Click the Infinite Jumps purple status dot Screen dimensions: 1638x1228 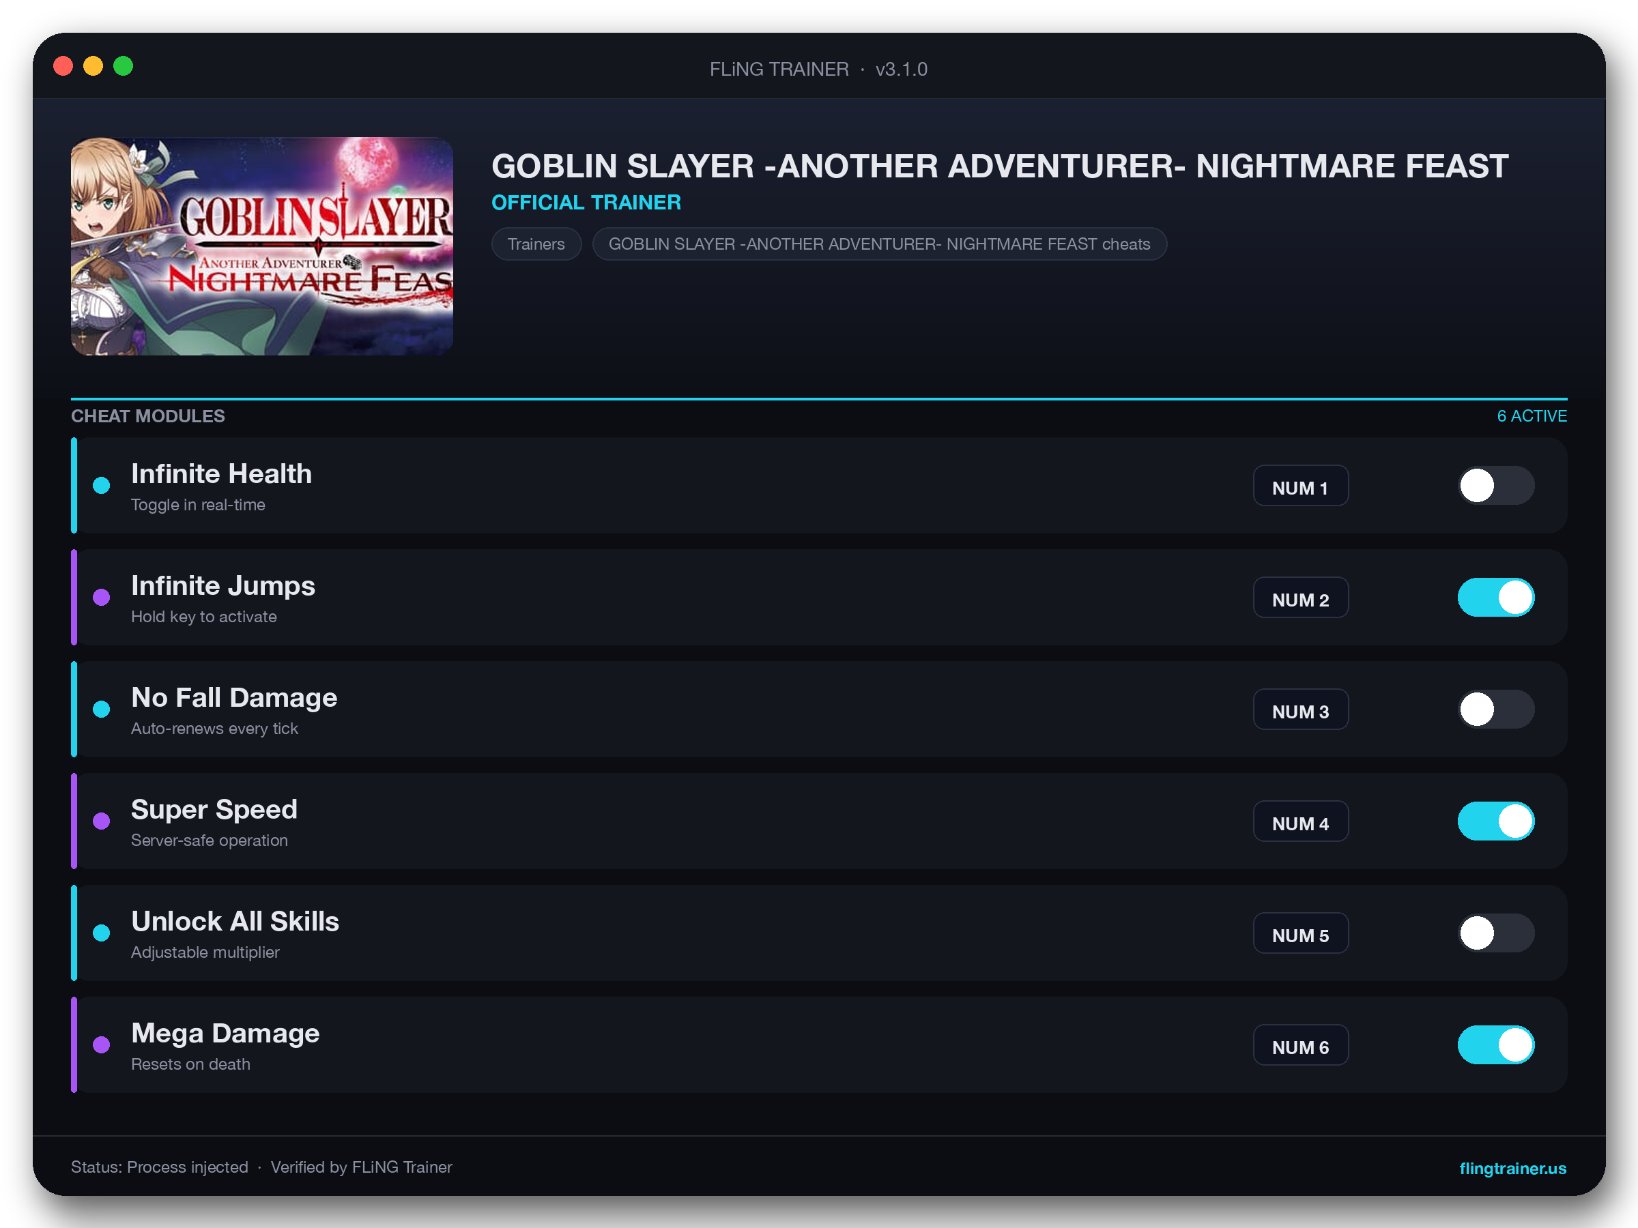[x=102, y=598]
